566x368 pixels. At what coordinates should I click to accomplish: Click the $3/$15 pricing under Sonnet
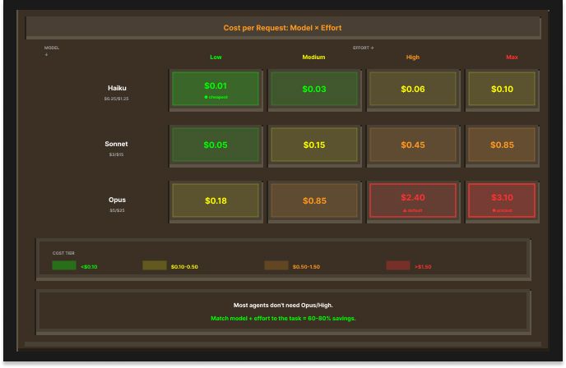116,154
